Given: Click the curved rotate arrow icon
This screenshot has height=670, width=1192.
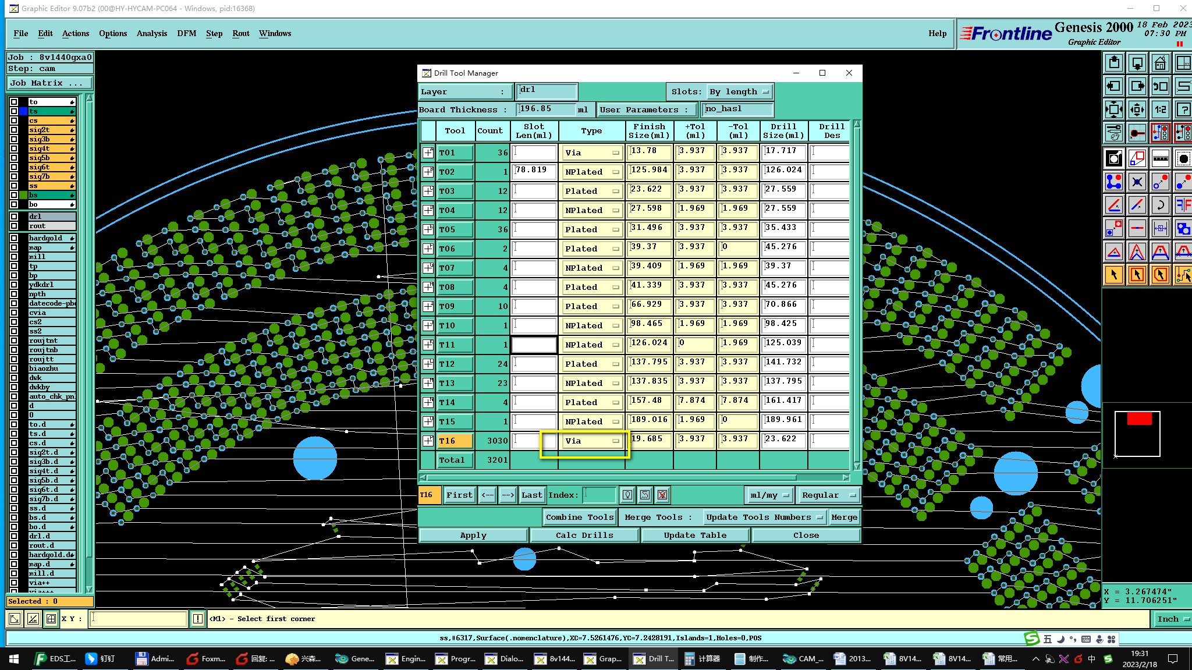Looking at the screenshot, I should pyautogui.click(x=1160, y=205).
